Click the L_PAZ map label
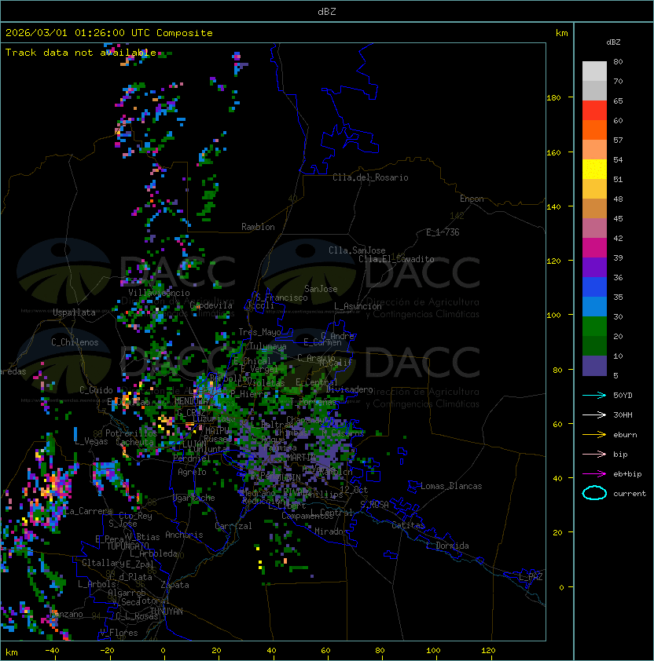The image size is (654, 661). (x=531, y=577)
